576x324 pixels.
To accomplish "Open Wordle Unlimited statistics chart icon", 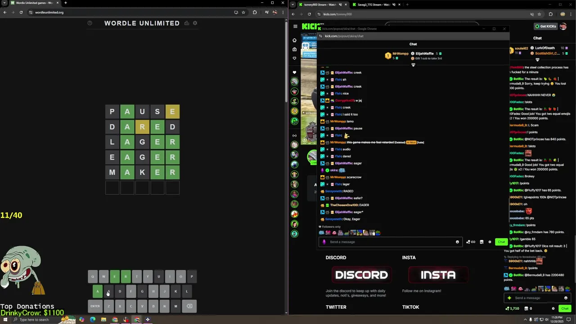I will point(186,23).
